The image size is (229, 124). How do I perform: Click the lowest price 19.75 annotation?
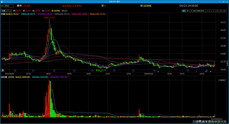pos(101,70)
